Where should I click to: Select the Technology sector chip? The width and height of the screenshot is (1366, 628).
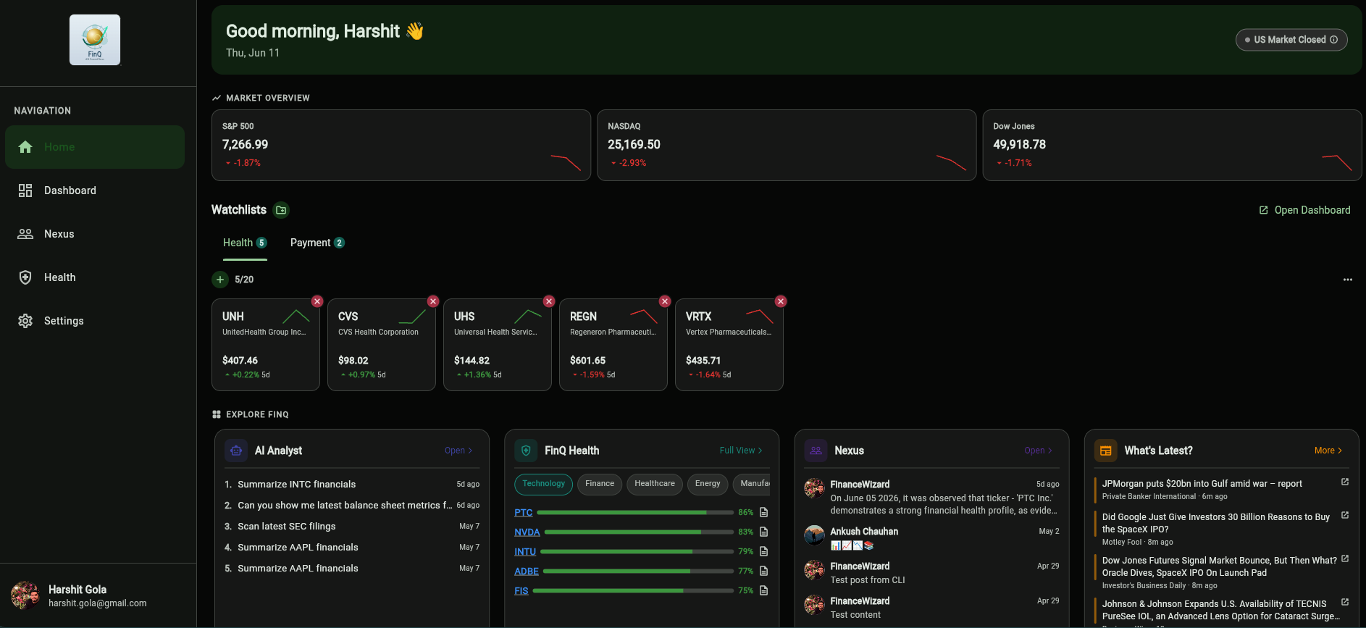(544, 484)
